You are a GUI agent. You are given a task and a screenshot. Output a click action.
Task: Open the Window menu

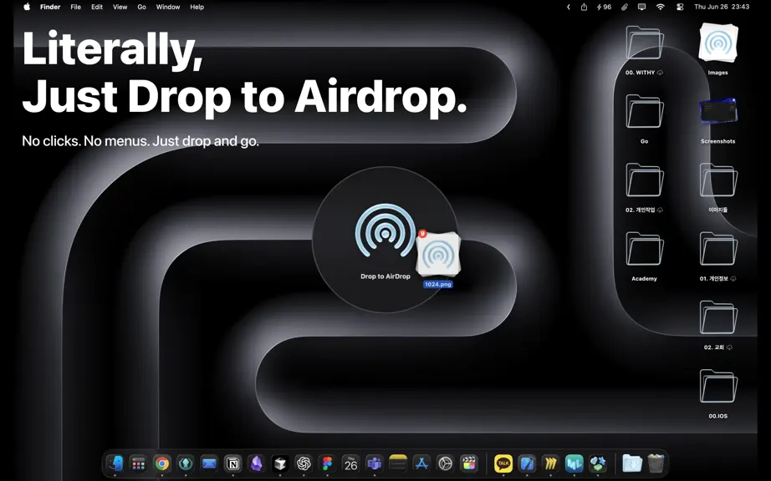pos(168,7)
